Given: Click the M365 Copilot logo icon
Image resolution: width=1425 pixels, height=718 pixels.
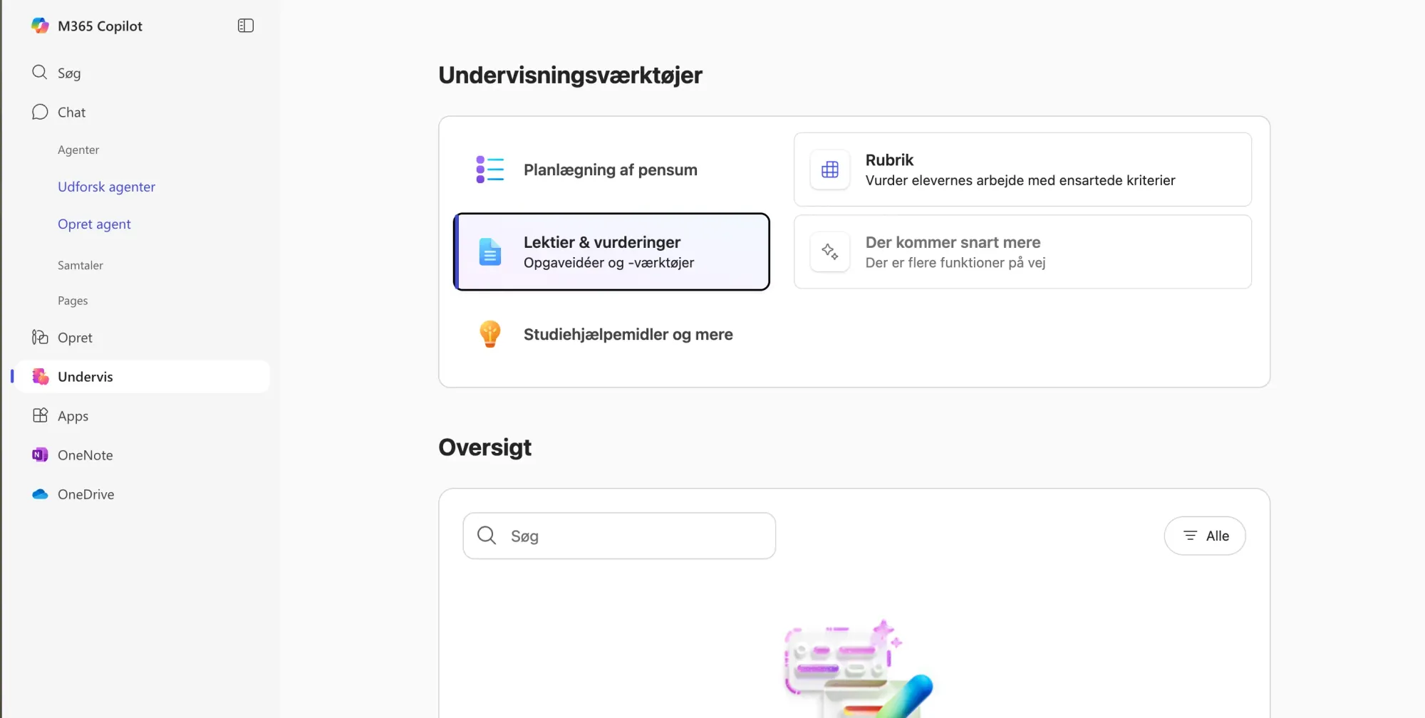Looking at the screenshot, I should point(40,26).
